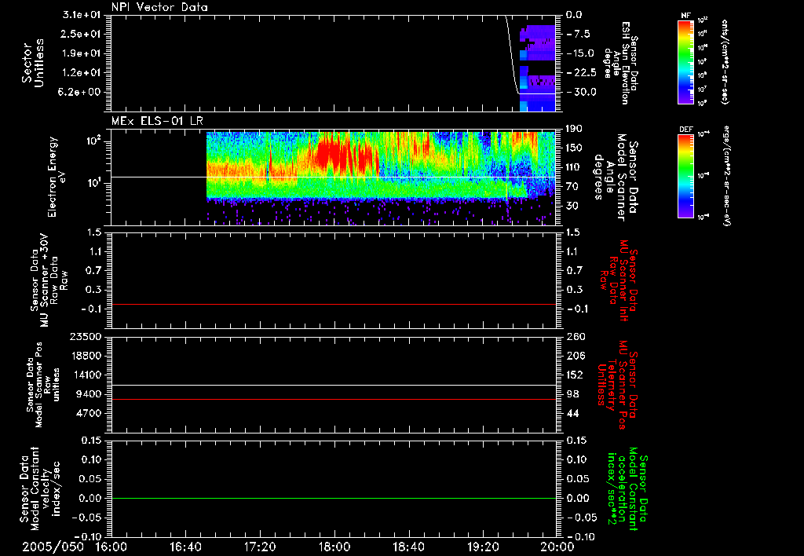The height and width of the screenshot is (556, 804).
Task: Click the '17:20' time tick label
Action: pyautogui.click(x=260, y=547)
